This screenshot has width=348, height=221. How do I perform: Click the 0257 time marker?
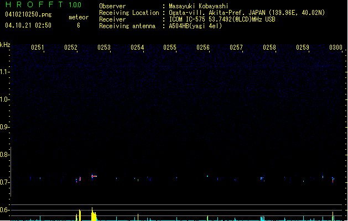coord(236,48)
